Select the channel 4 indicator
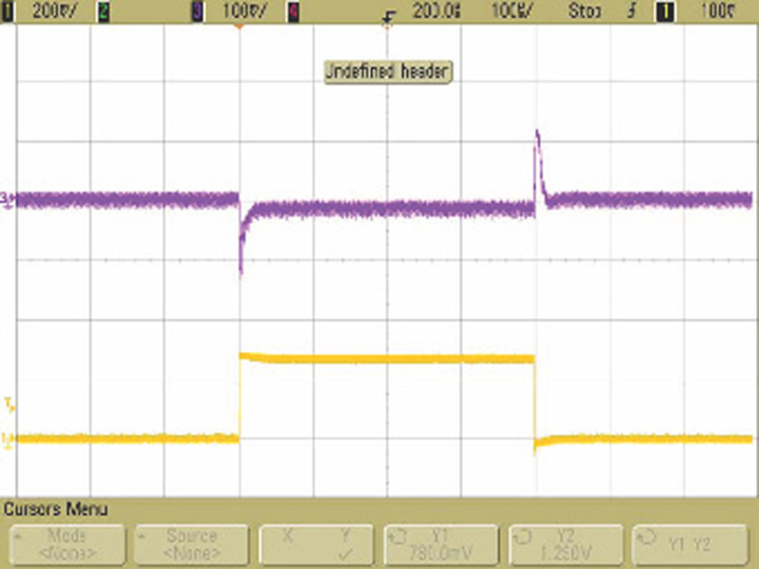This screenshot has height=569, width=759. [293, 10]
